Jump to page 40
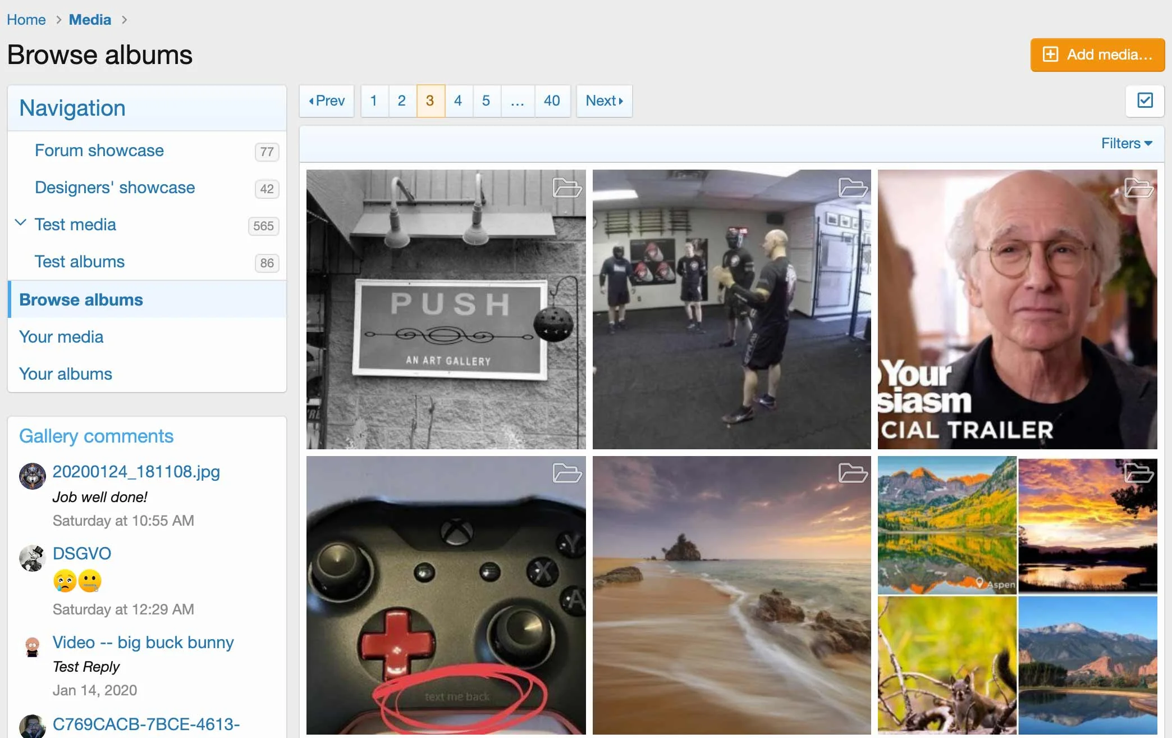 point(552,101)
